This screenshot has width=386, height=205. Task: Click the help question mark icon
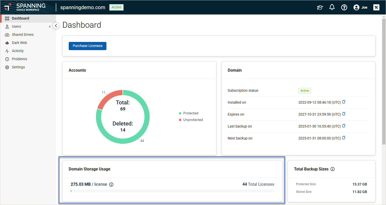point(344,7)
